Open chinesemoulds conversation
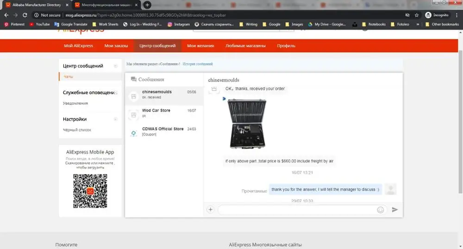This screenshot has height=249, width=463. coord(164,96)
